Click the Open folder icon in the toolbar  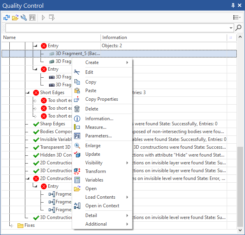[15, 18]
